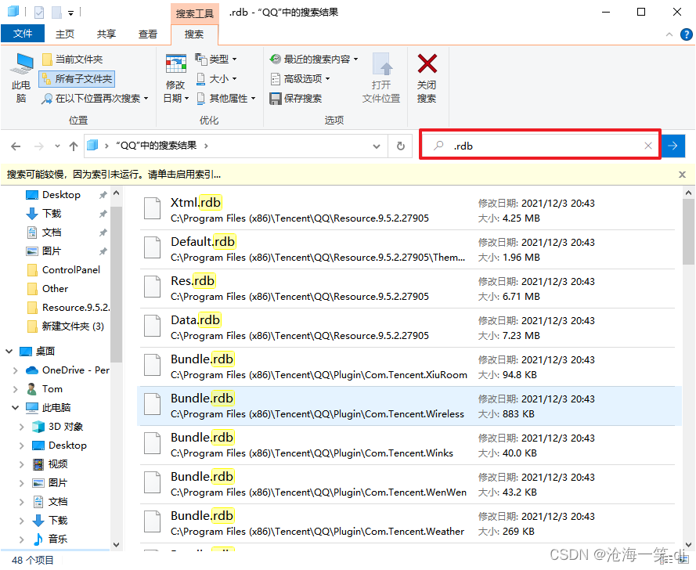Collapse the 桌面 tree node

[9, 352]
